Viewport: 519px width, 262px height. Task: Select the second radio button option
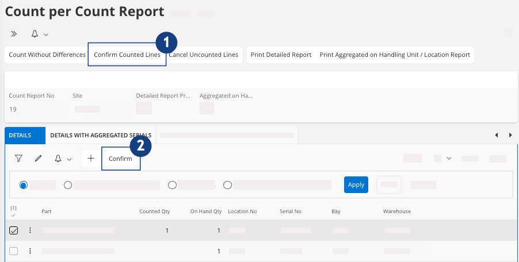pyautogui.click(x=68, y=185)
